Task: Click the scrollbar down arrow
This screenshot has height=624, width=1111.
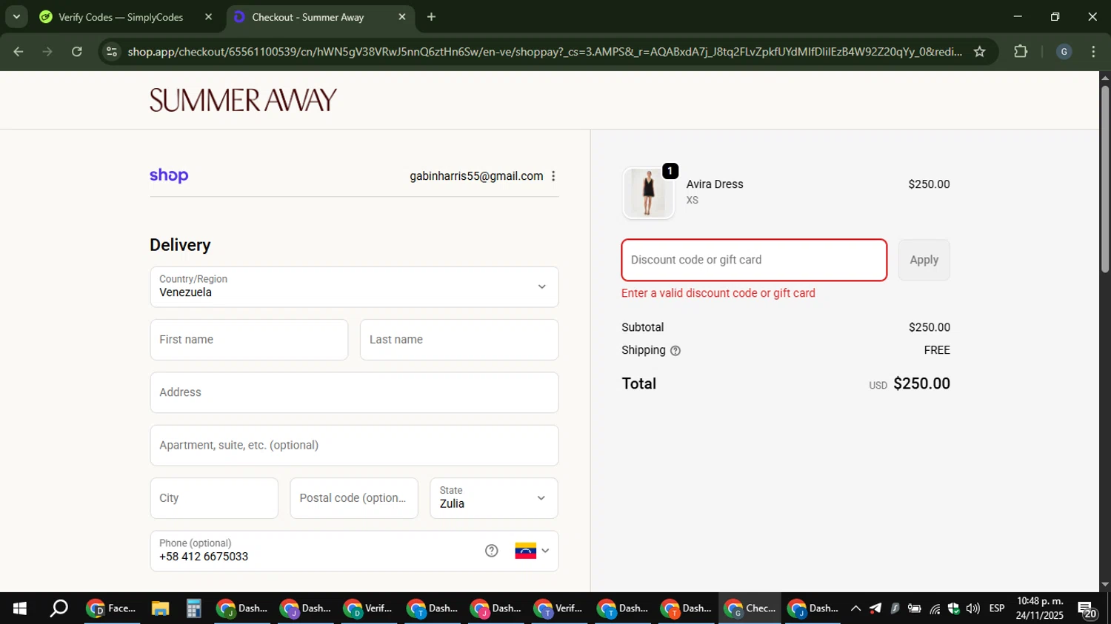Action: [1105, 585]
